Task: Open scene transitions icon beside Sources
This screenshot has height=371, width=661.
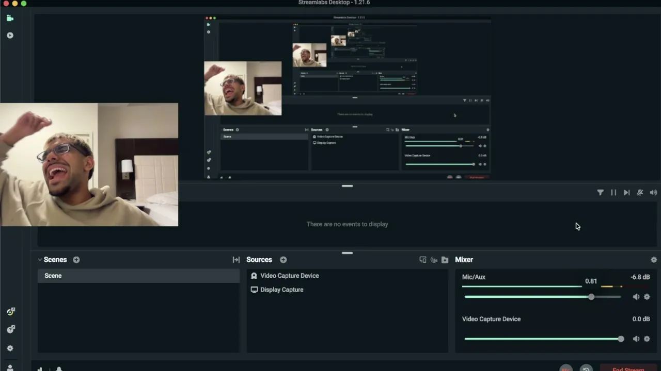Action: point(236,260)
